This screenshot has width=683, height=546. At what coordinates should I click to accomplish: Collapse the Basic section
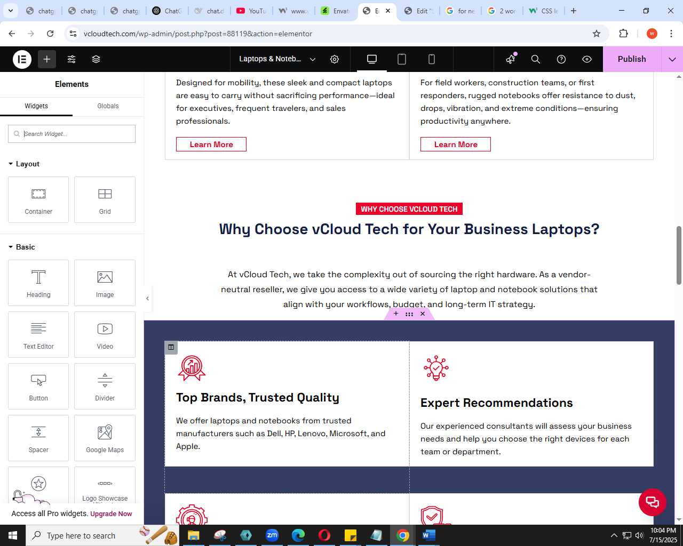pyautogui.click(x=22, y=247)
